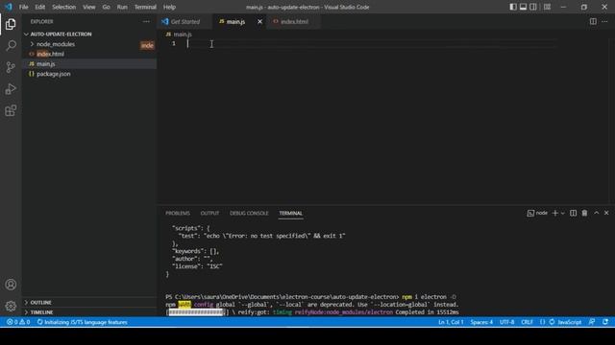This screenshot has height=345, width=615.
Task: Click line 1 in the editor
Action: 371,43
